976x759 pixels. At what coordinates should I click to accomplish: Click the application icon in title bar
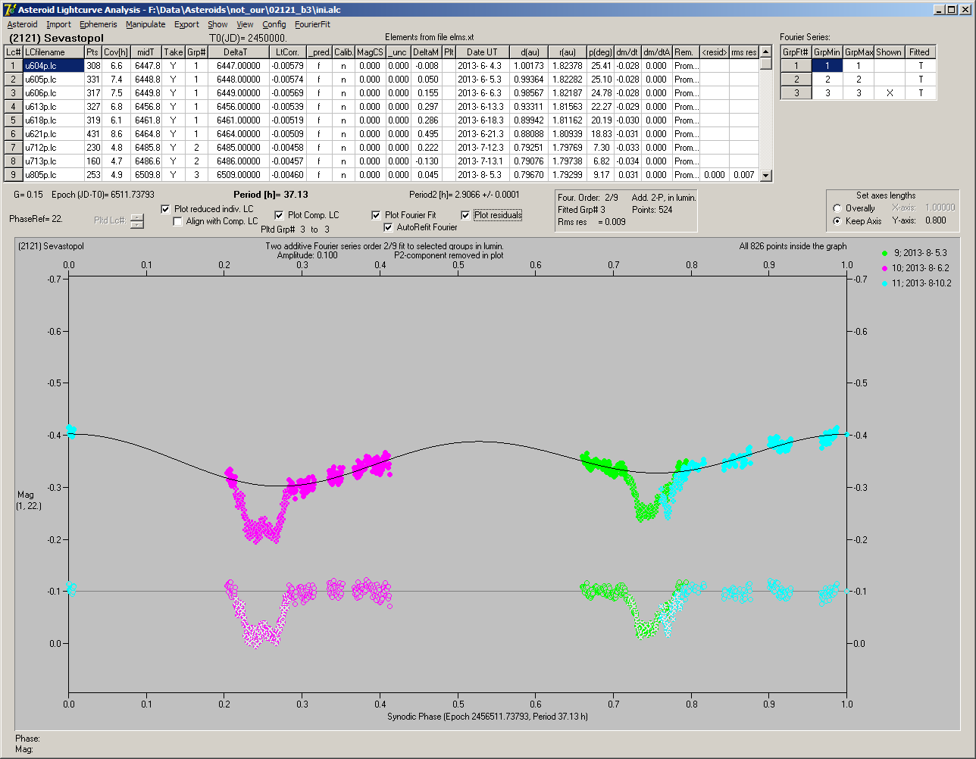pos(9,10)
